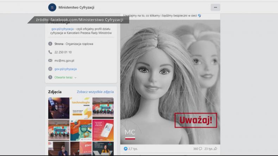Image resolution: width=278 pixels, height=156 pixels.
Task: Click the clock opening hours icon
Action: coord(50,77)
